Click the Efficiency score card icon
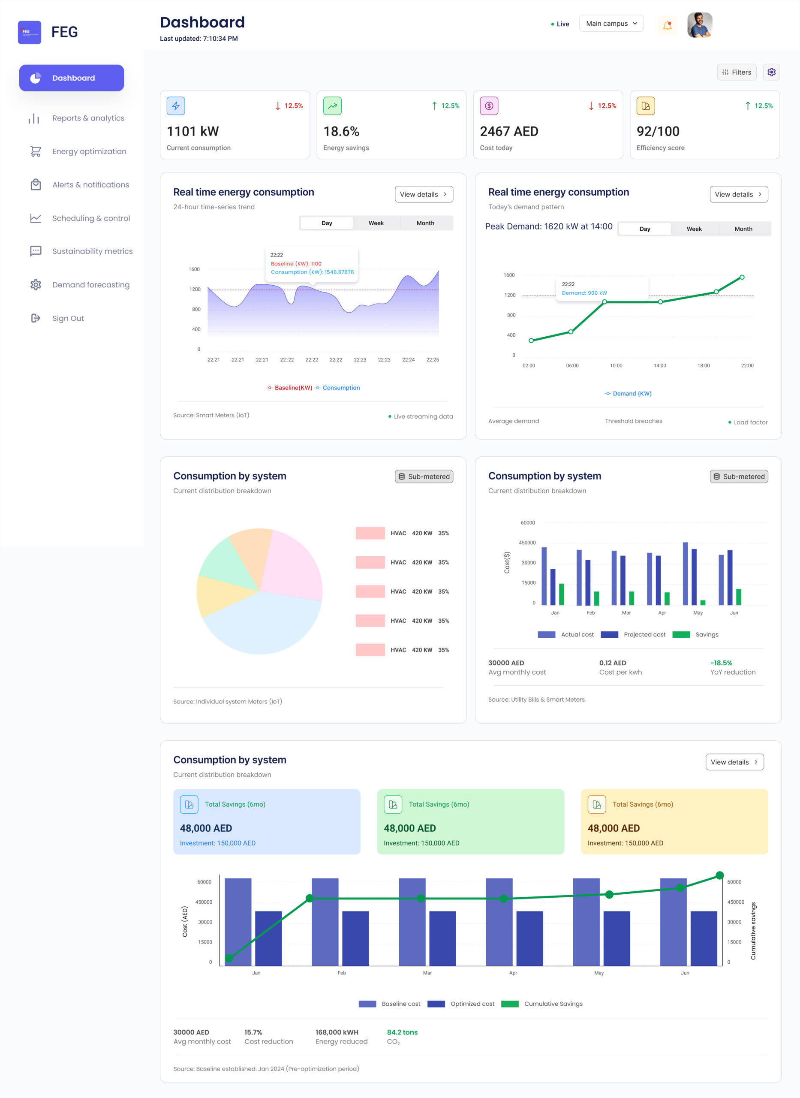Image resolution: width=800 pixels, height=1098 pixels. [x=645, y=106]
